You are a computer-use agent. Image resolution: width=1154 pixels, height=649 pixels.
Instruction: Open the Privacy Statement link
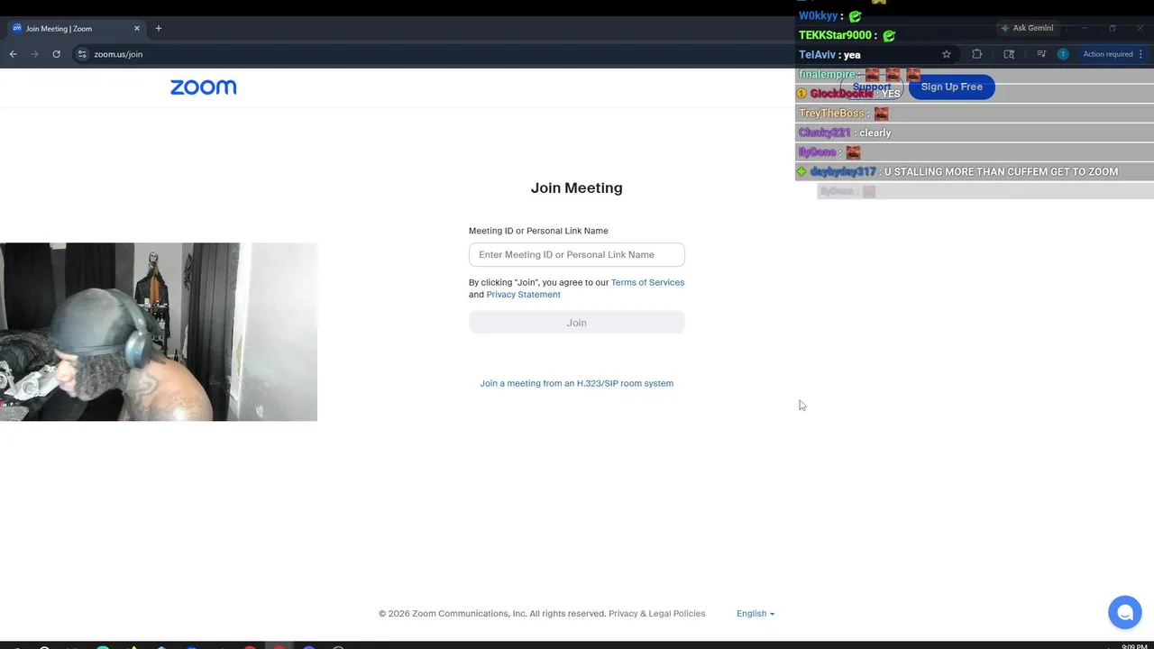pyautogui.click(x=523, y=295)
